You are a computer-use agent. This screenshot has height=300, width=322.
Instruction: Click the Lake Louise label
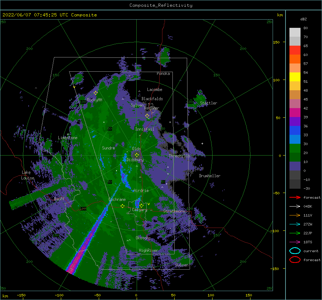[28, 175]
